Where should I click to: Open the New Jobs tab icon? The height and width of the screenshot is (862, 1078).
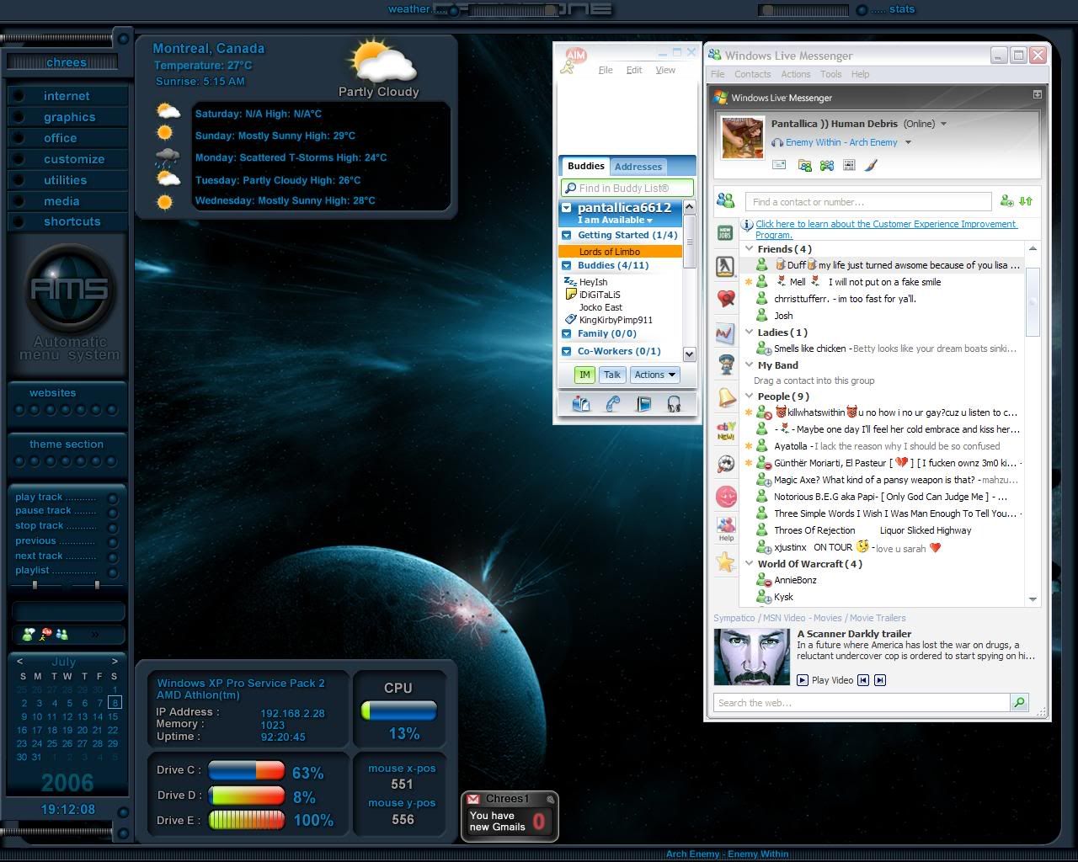tap(725, 233)
